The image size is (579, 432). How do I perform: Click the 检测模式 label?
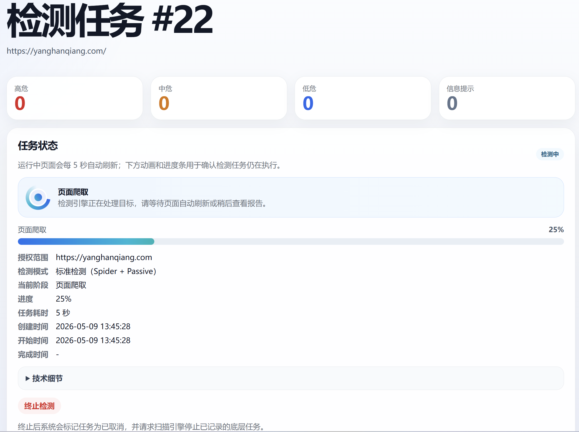(x=33, y=271)
